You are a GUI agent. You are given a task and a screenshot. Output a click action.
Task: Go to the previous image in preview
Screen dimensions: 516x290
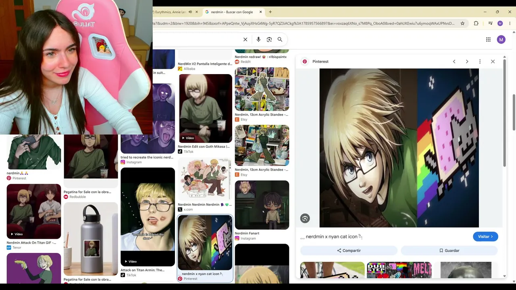[x=454, y=62]
